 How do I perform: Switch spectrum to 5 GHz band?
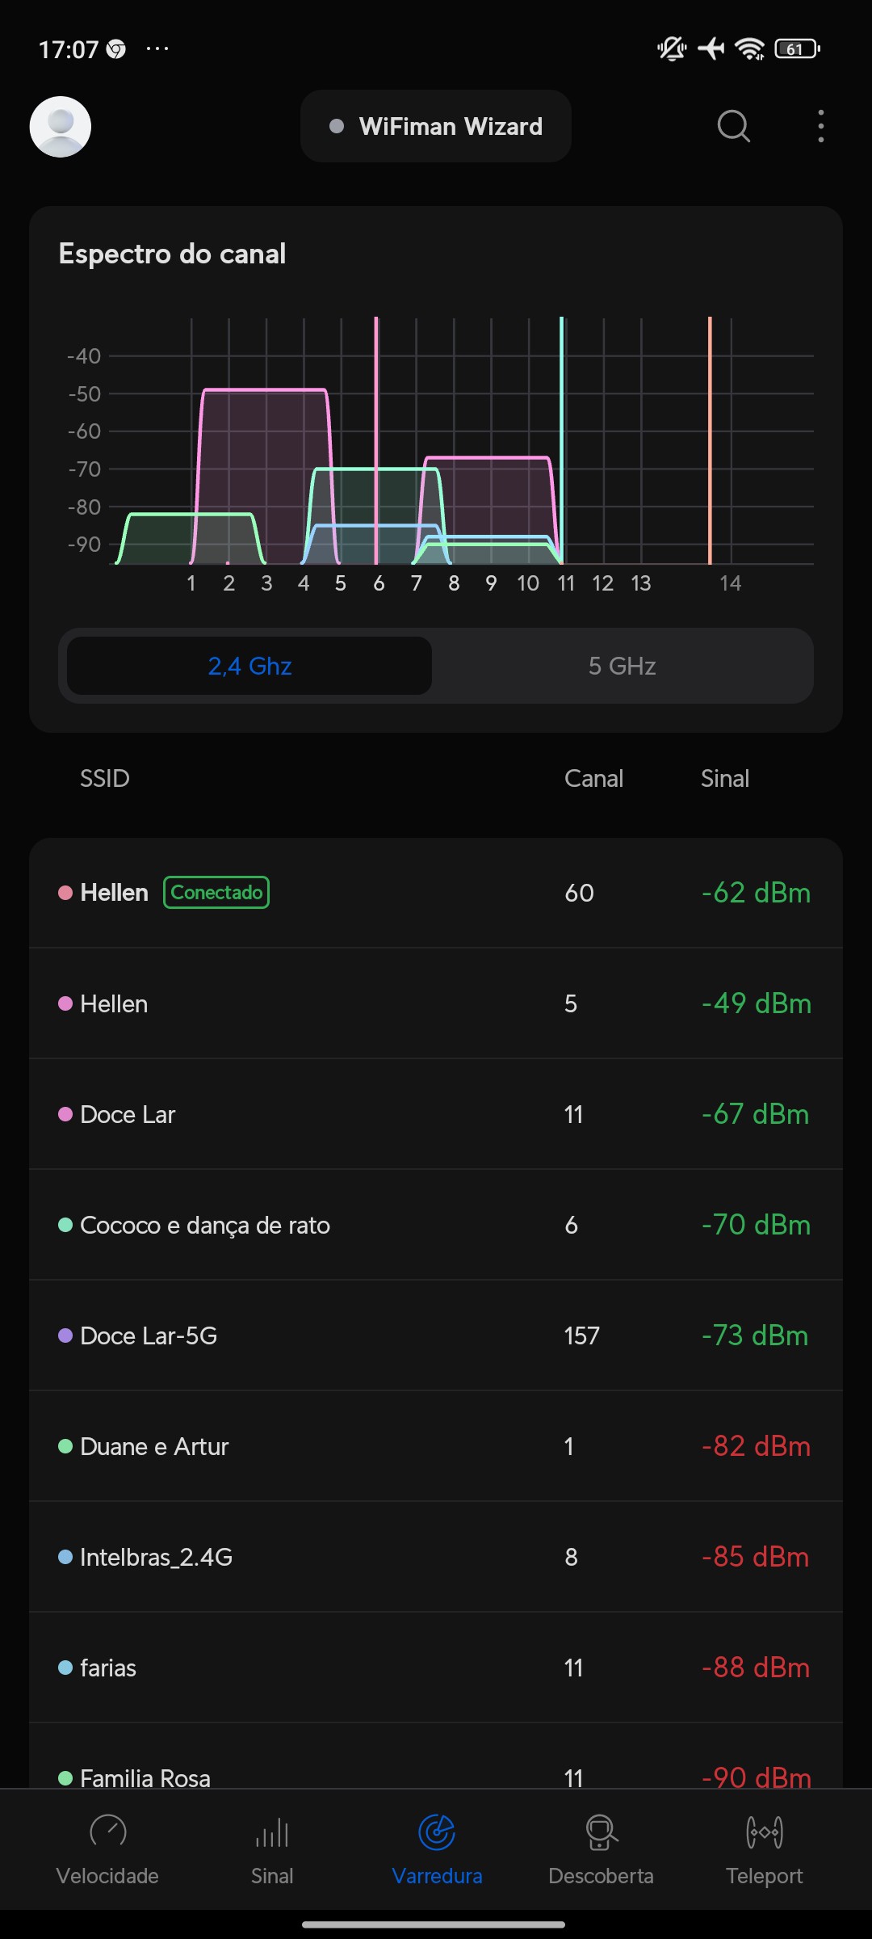(622, 666)
